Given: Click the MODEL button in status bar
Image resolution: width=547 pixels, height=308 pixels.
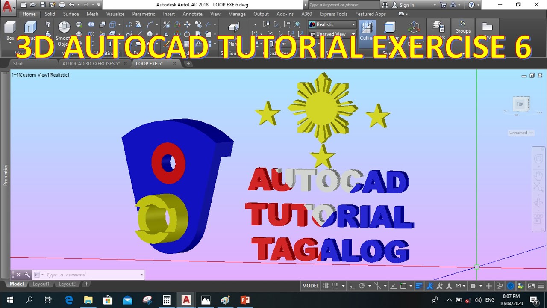Looking at the screenshot, I should pos(310,286).
